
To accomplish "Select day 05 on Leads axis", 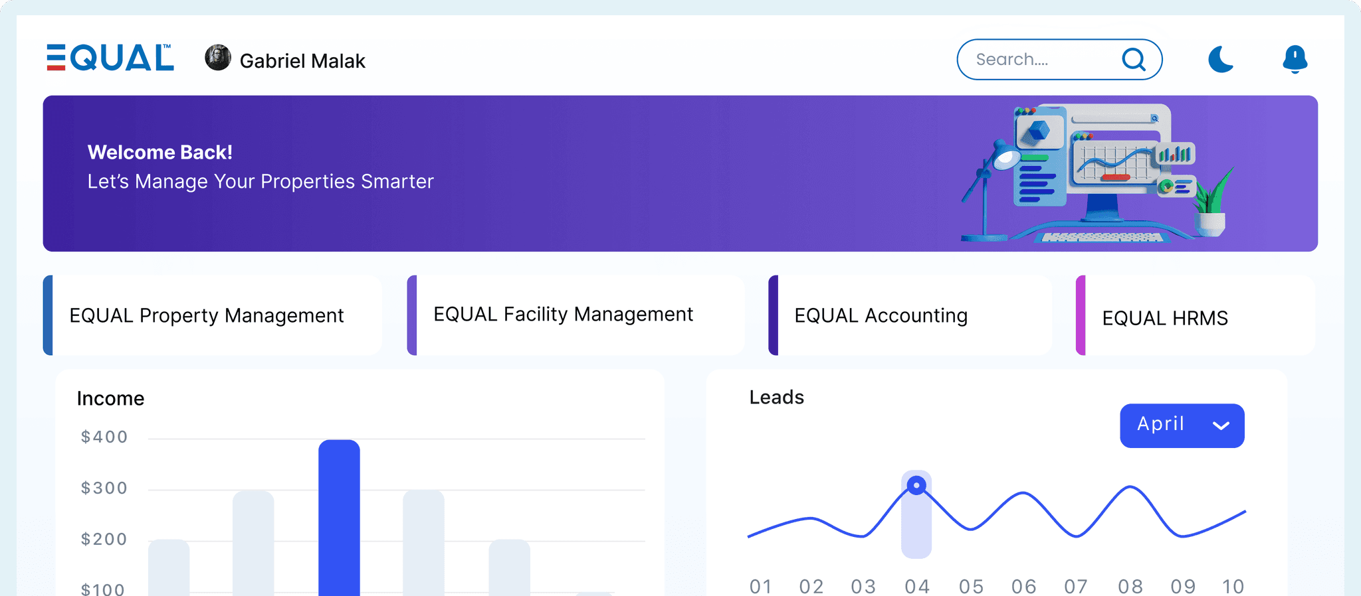I will 971,587.
